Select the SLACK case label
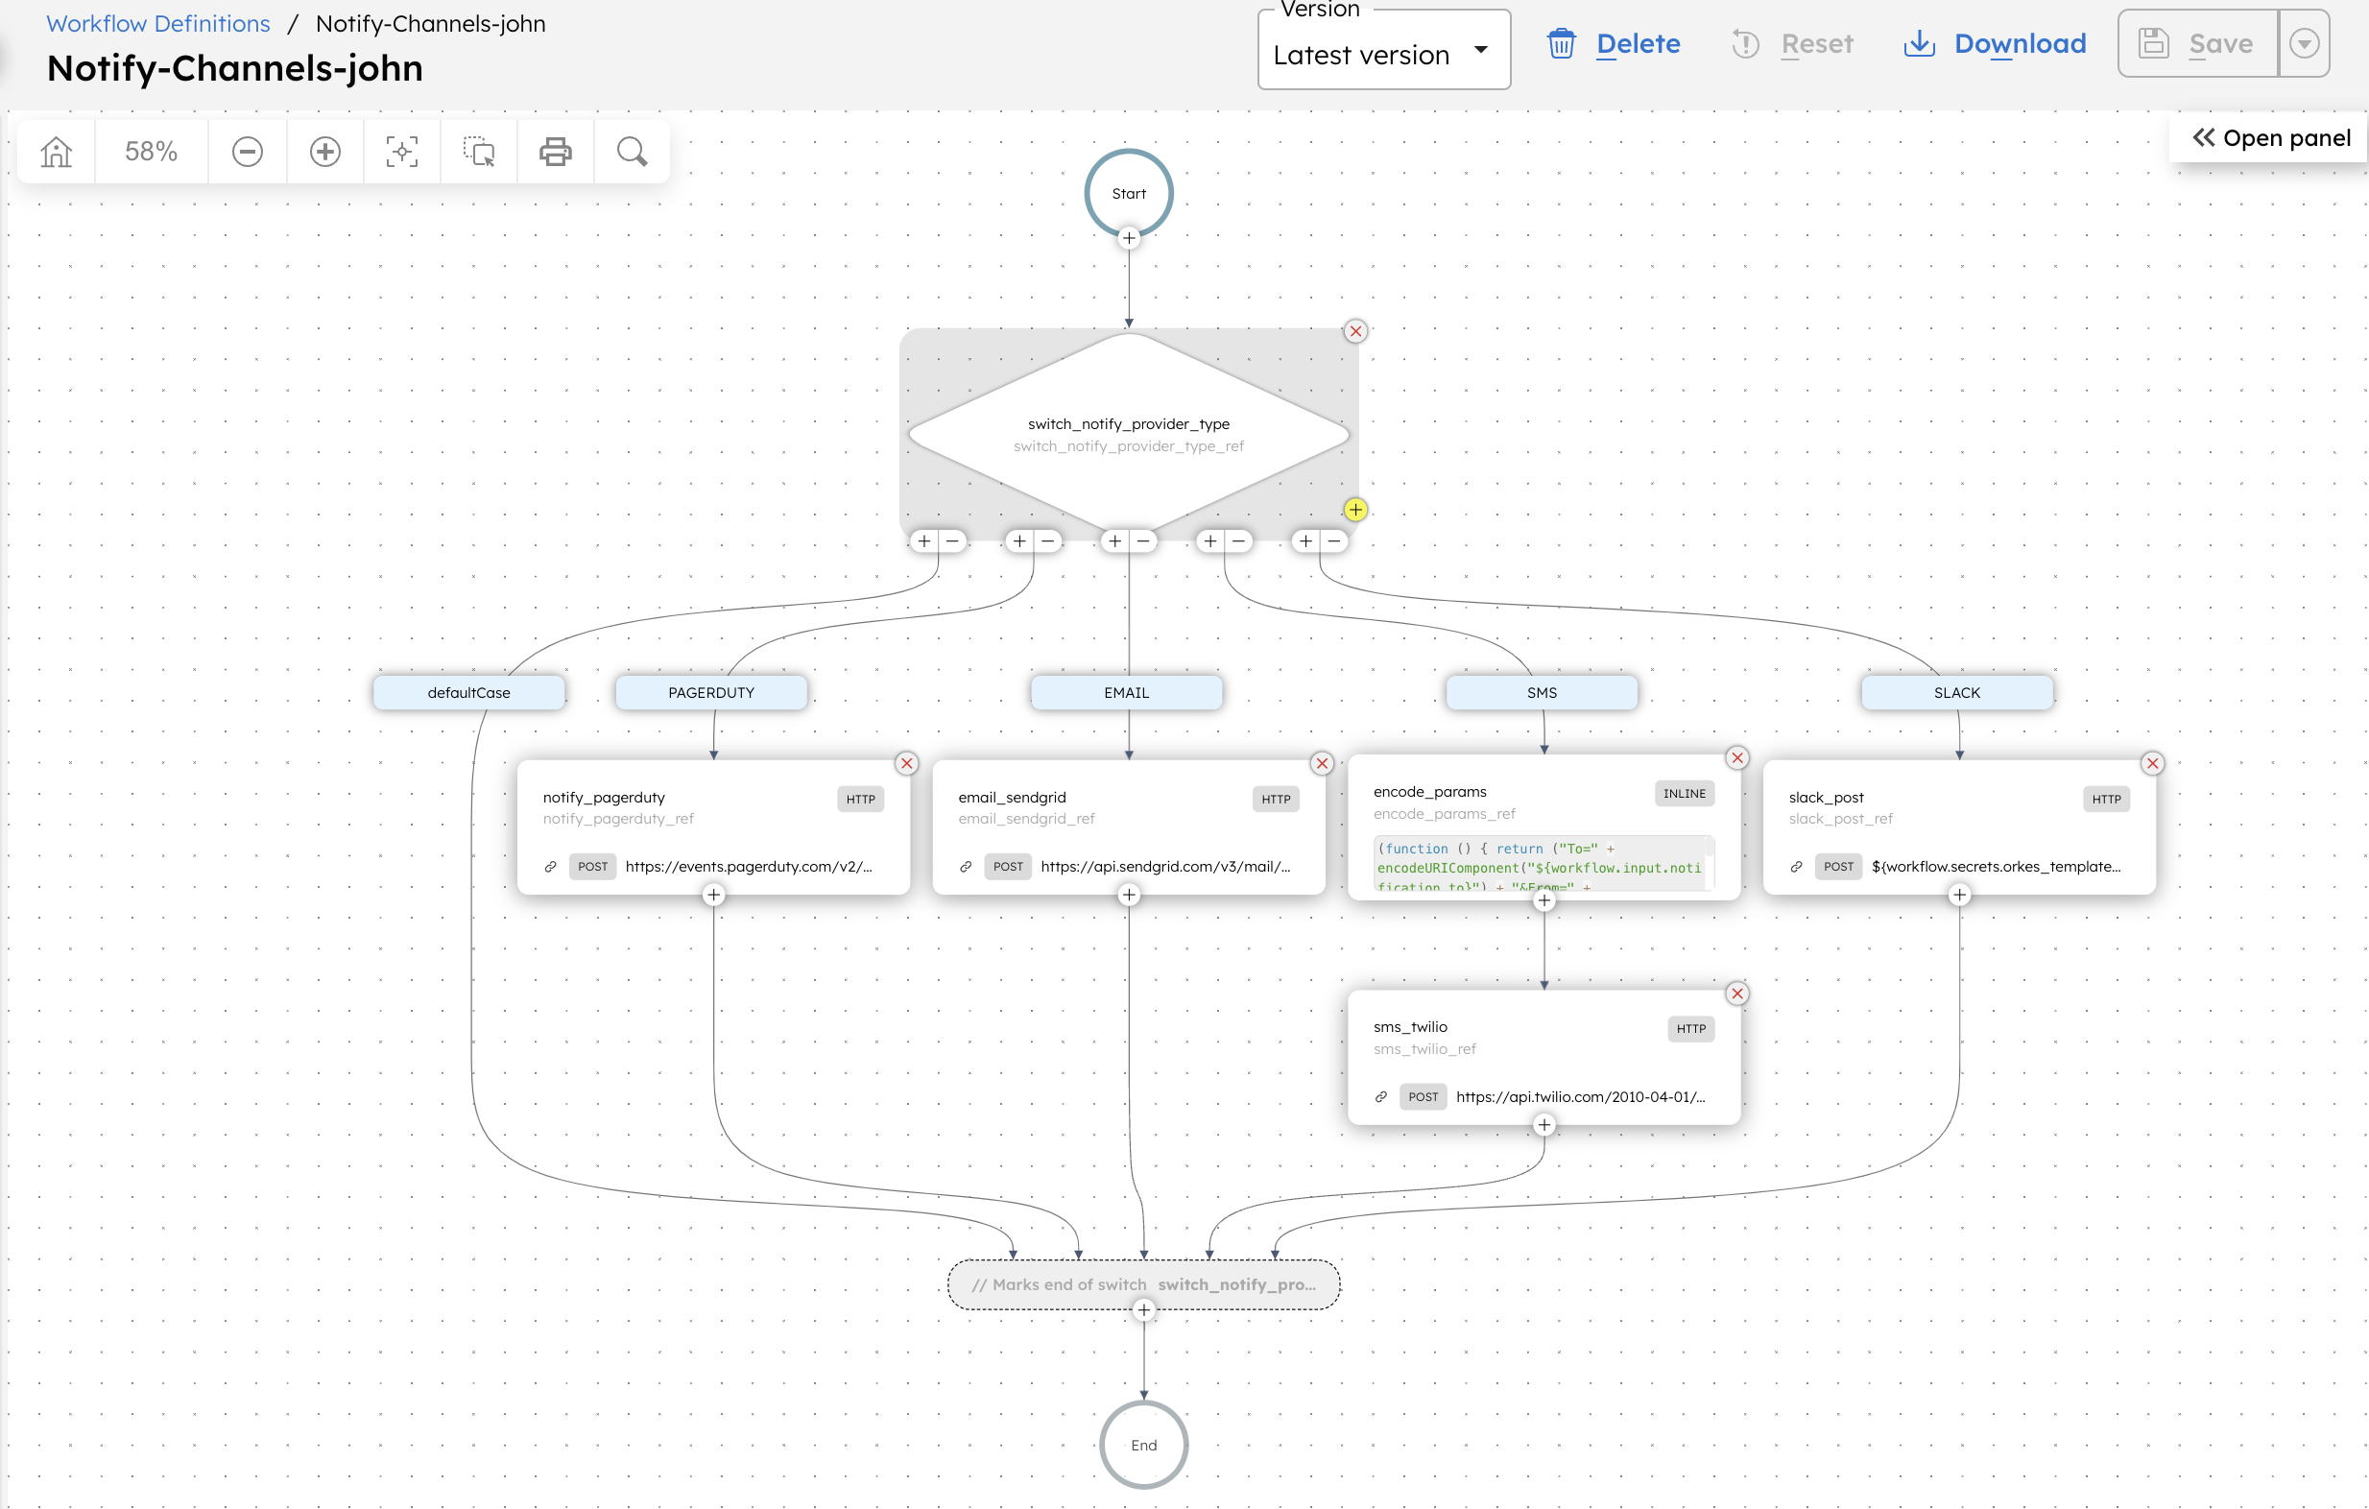Image resolution: width=2369 pixels, height=1509 pixels. [x=1957, y=692]
